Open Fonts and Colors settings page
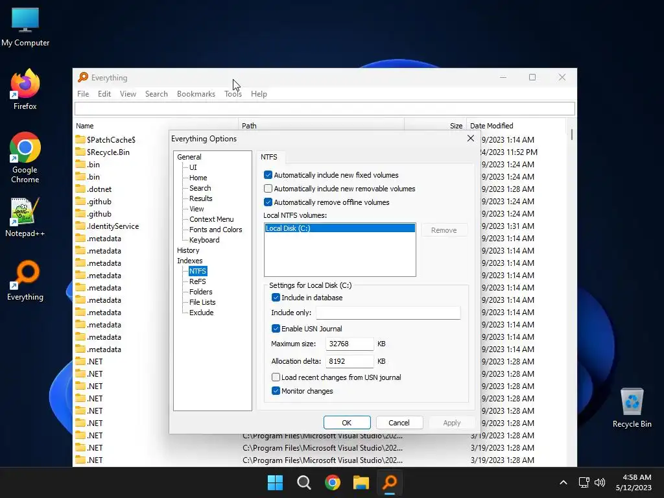This screenshot has width=664, height=498. [215, 230]
